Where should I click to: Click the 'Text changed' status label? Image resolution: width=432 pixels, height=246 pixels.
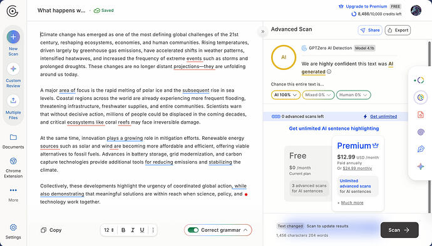(290, 226)
